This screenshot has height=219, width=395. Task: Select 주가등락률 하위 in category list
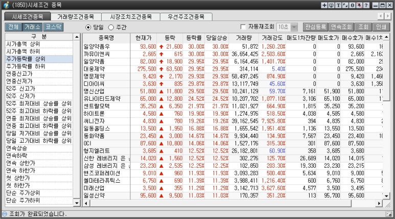coord(39,67)
